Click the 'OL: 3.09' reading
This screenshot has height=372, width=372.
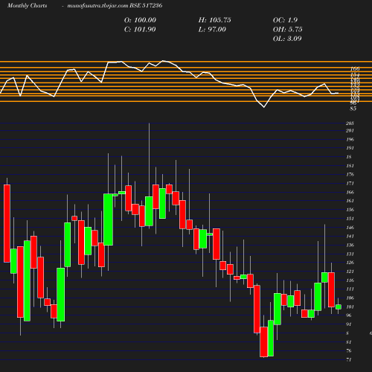pyautogui.click(x=287, y=39)
